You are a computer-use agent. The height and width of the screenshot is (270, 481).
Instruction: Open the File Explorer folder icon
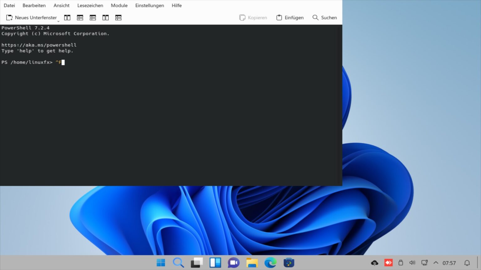pyautogui.click(x=252, y=263)
